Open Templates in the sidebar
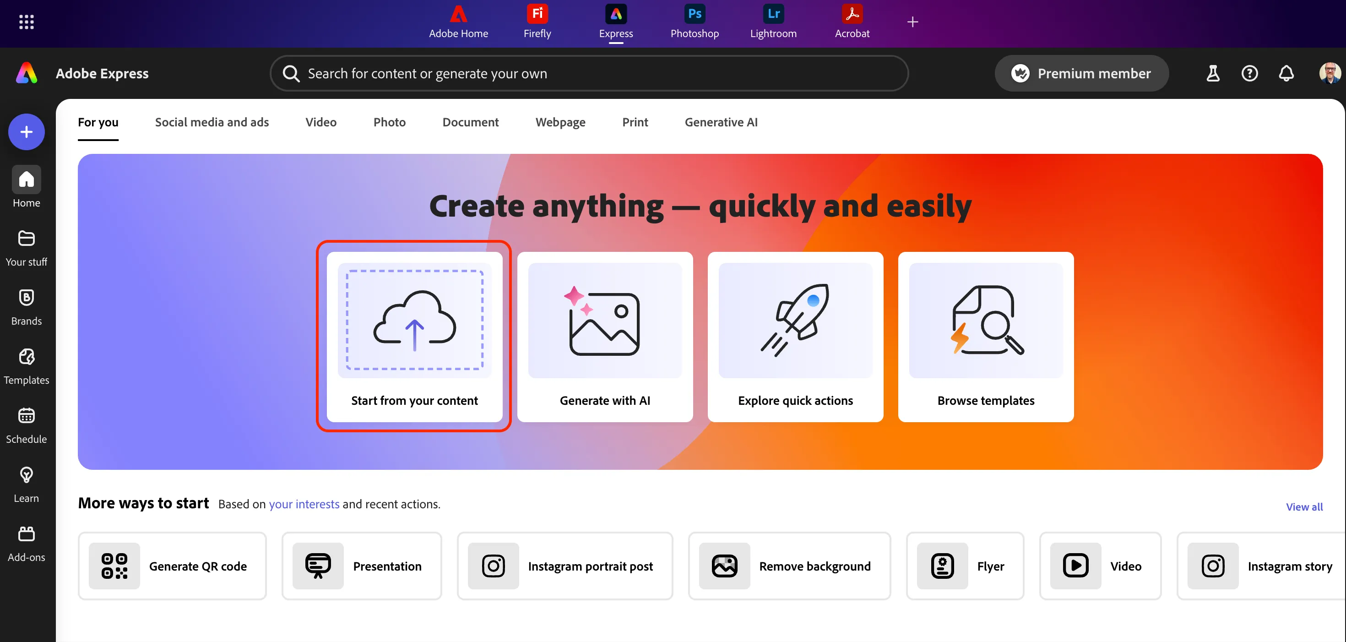The image size is (1346, 642). tap(26, 366)
